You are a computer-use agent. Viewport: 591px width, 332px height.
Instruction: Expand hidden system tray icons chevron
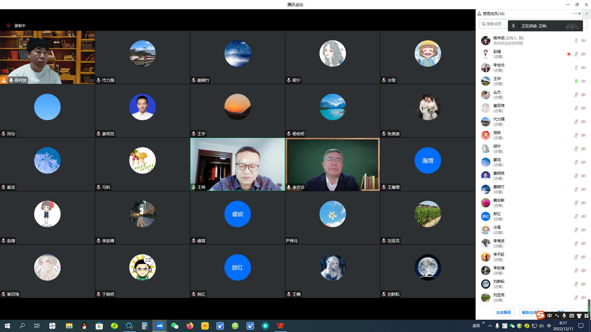tap(490, 326)
